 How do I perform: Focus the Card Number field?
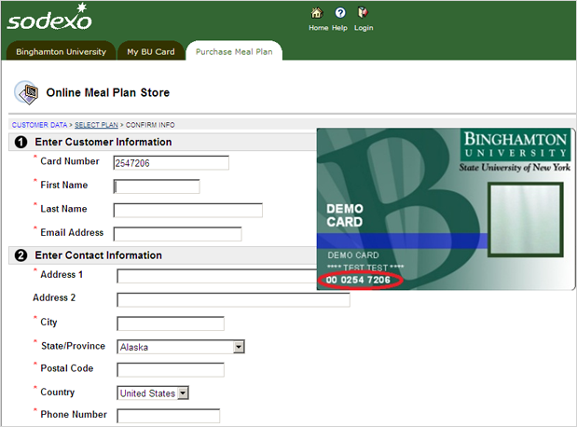pos(172,163)
